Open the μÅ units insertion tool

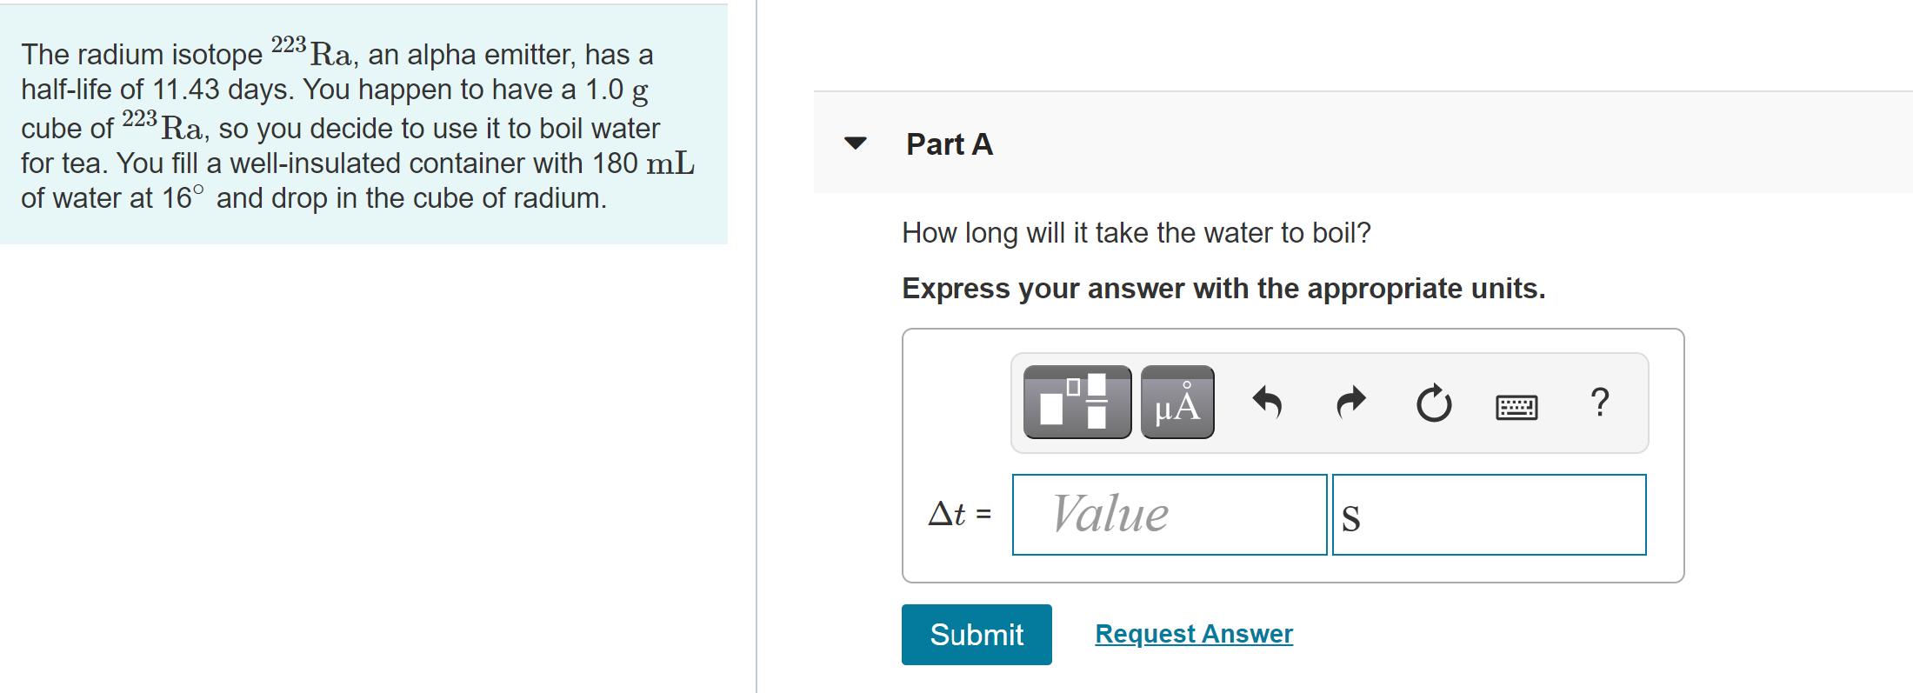1176,402
